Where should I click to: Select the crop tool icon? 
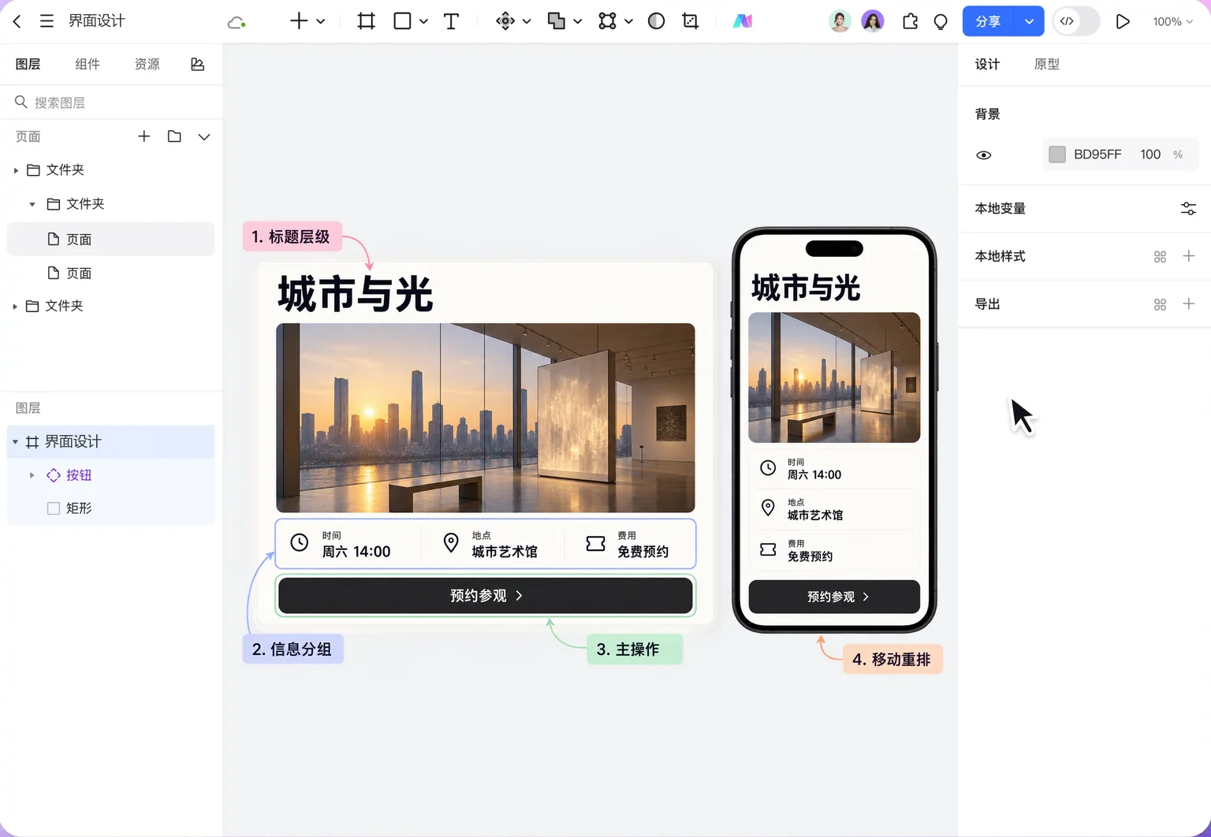(x=691, y=21)
